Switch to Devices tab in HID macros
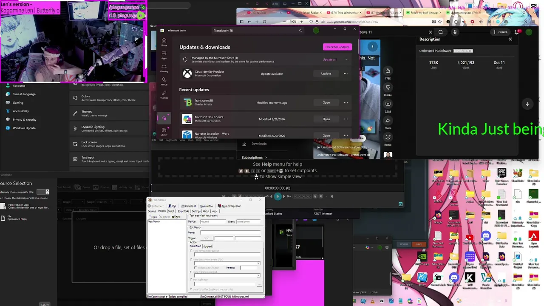 click(x=152, y=211)
